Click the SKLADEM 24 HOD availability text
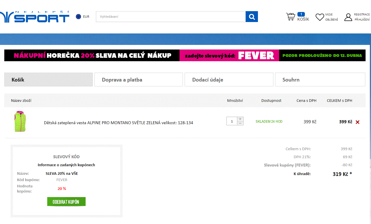Image resolution: width=371 pixels, height=224 pixels. tap(269, 122)
